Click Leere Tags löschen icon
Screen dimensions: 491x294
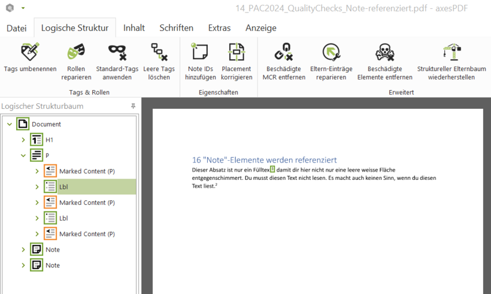click(x=159, y=52)
